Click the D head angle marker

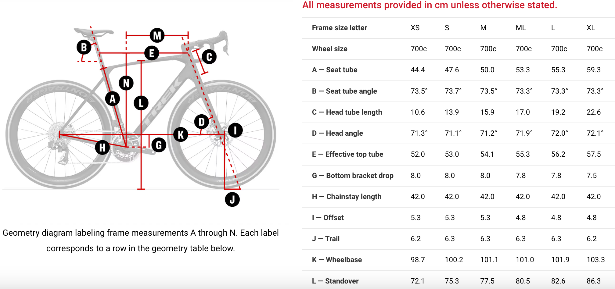(202, 122)
